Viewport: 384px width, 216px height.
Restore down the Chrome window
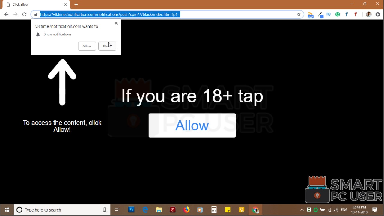click(365, 4)
